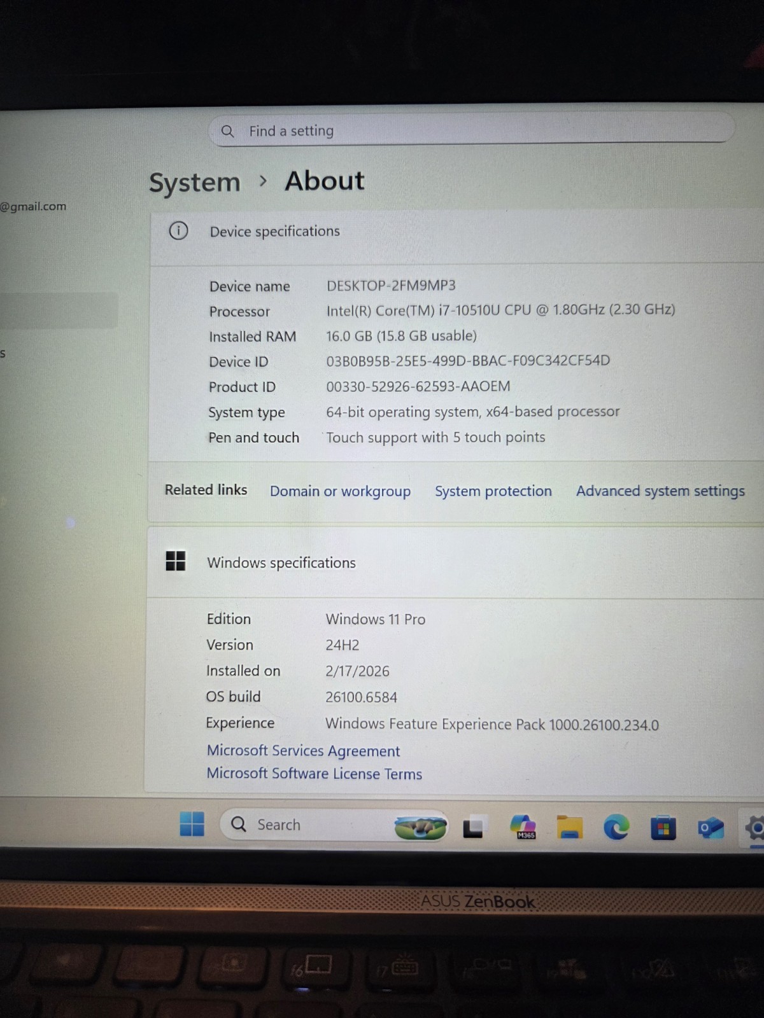Click the device name DESKTOP-2FM9MP3
This screenshot has height=1018, width=764.
(x=391, y=286)
